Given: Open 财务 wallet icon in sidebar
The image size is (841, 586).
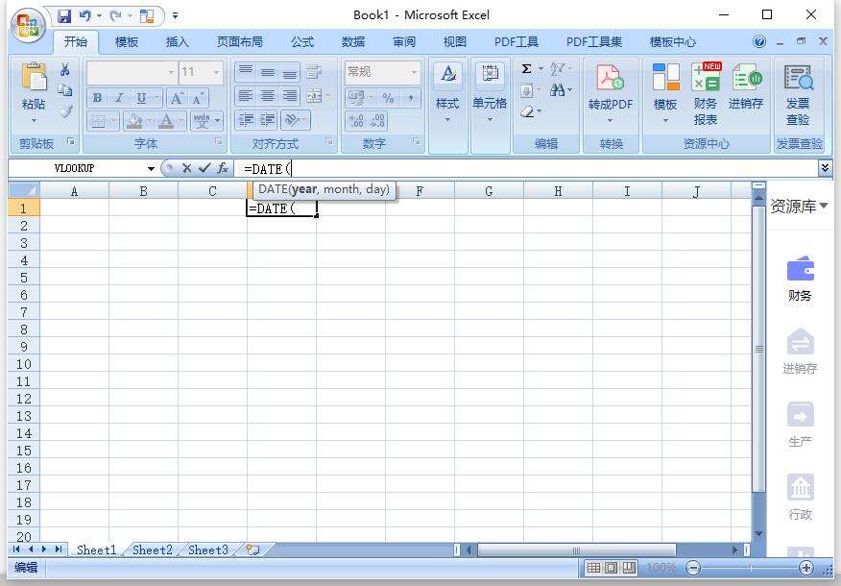Looking at the screenshot, I should pos(801,268).
